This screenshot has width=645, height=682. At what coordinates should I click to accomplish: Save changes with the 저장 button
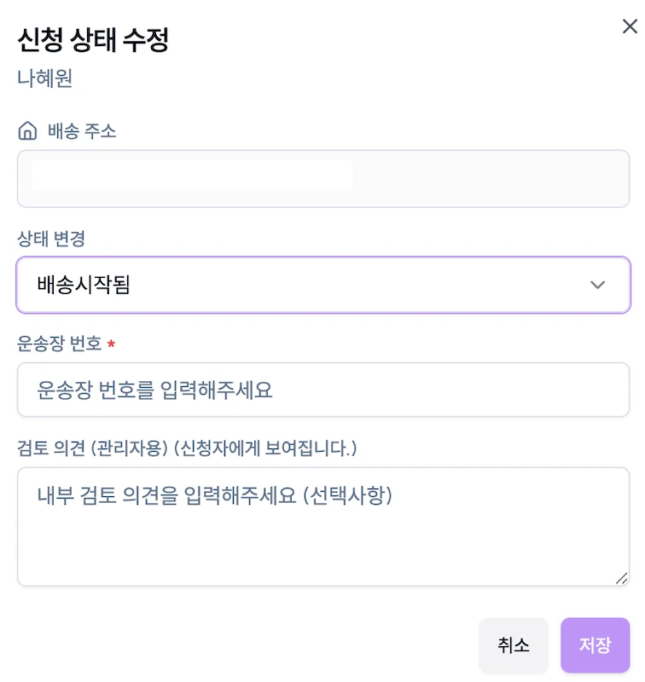pos(595,645)
